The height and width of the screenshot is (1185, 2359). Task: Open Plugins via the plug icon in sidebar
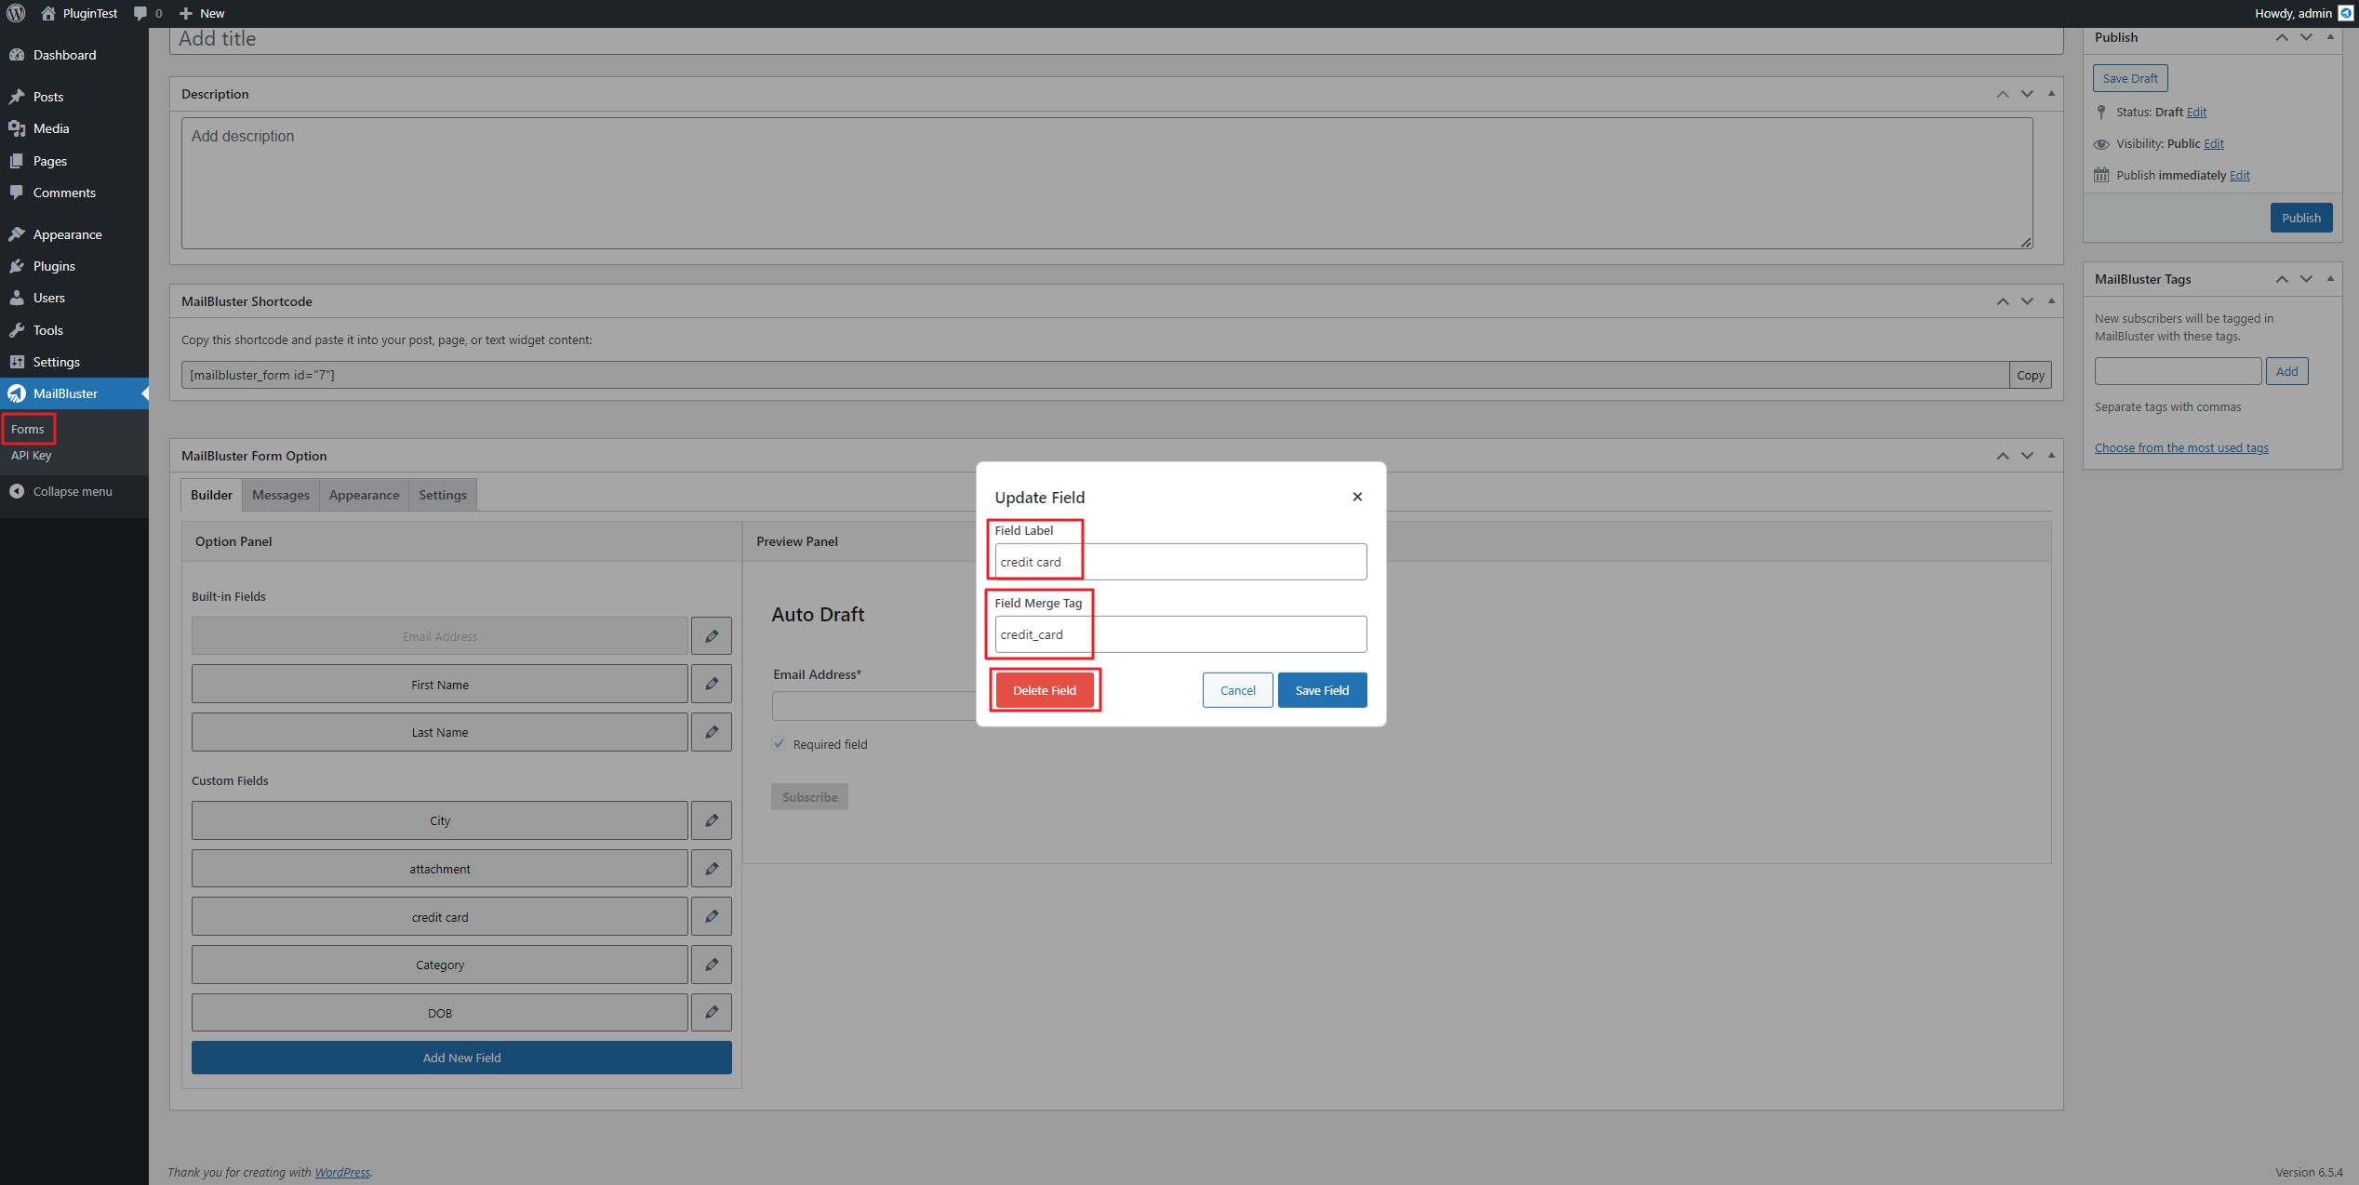18,266
